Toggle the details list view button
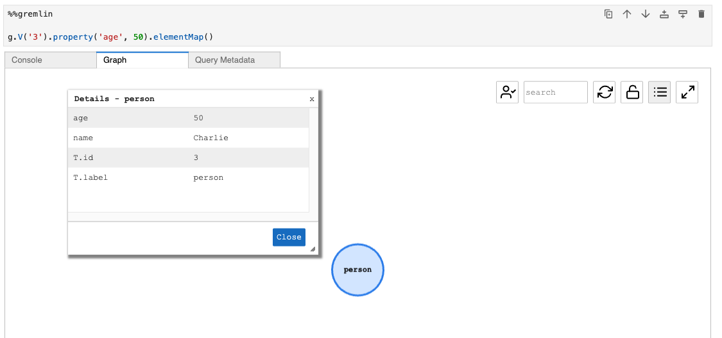Viewport: 722px width, 338px height. click(x=660, y=92)
